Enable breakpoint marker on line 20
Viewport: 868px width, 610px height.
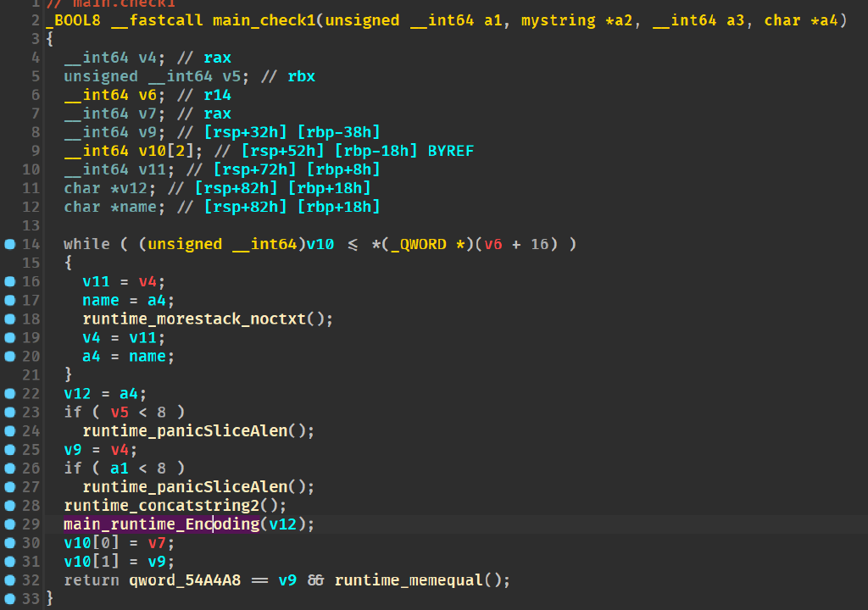pos(10,357)
